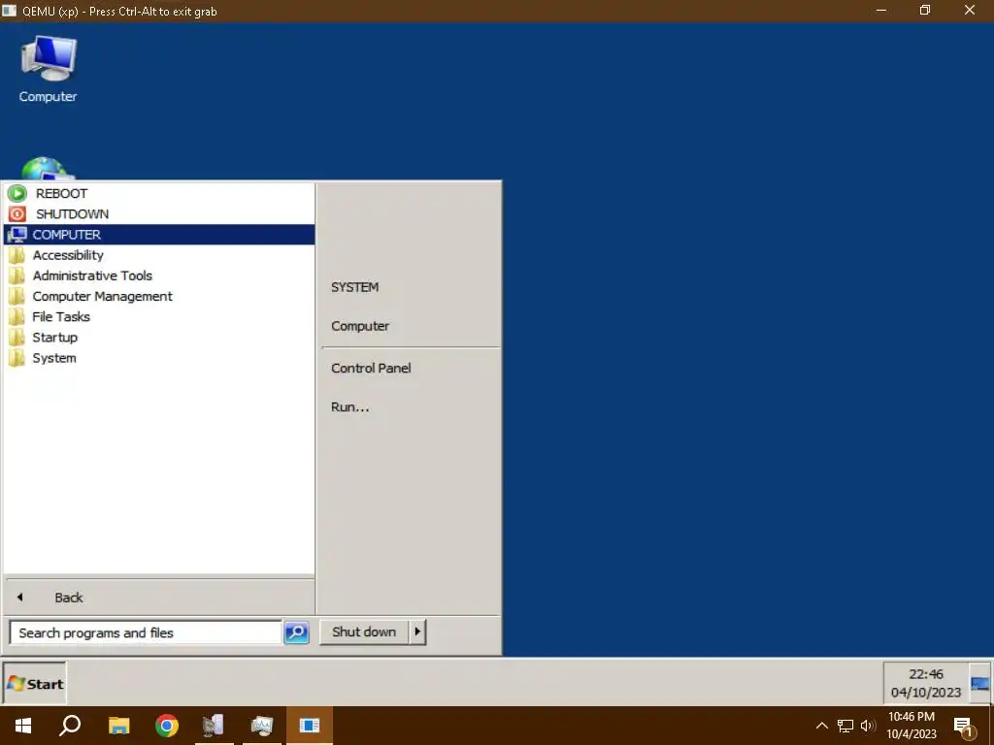Viewport: 994px width, 745px height.
Task: Click the Accessibility folder icon
Action: point(17,255)
